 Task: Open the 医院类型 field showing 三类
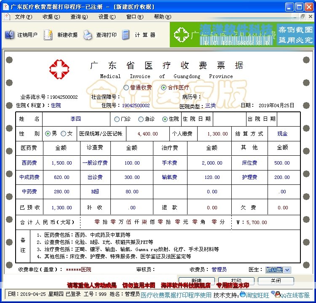click(x=211, y=106)
